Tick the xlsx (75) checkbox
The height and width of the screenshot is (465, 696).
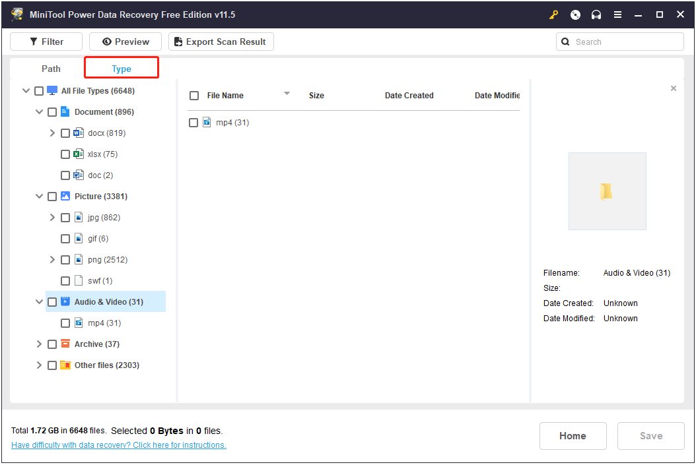coord(65,154)
